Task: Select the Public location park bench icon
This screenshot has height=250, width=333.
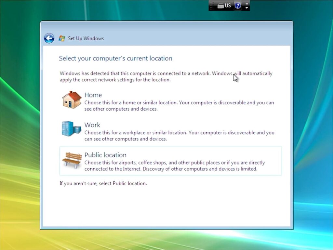Action: click(72, 160)
